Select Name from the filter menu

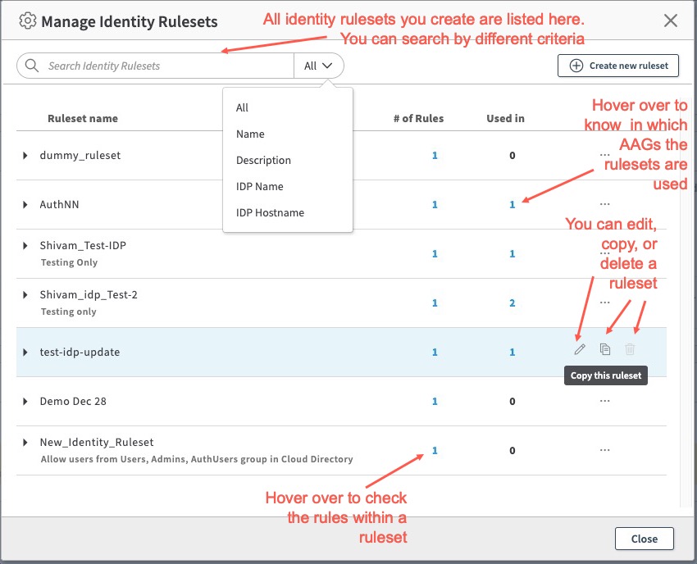coord(250,134)
